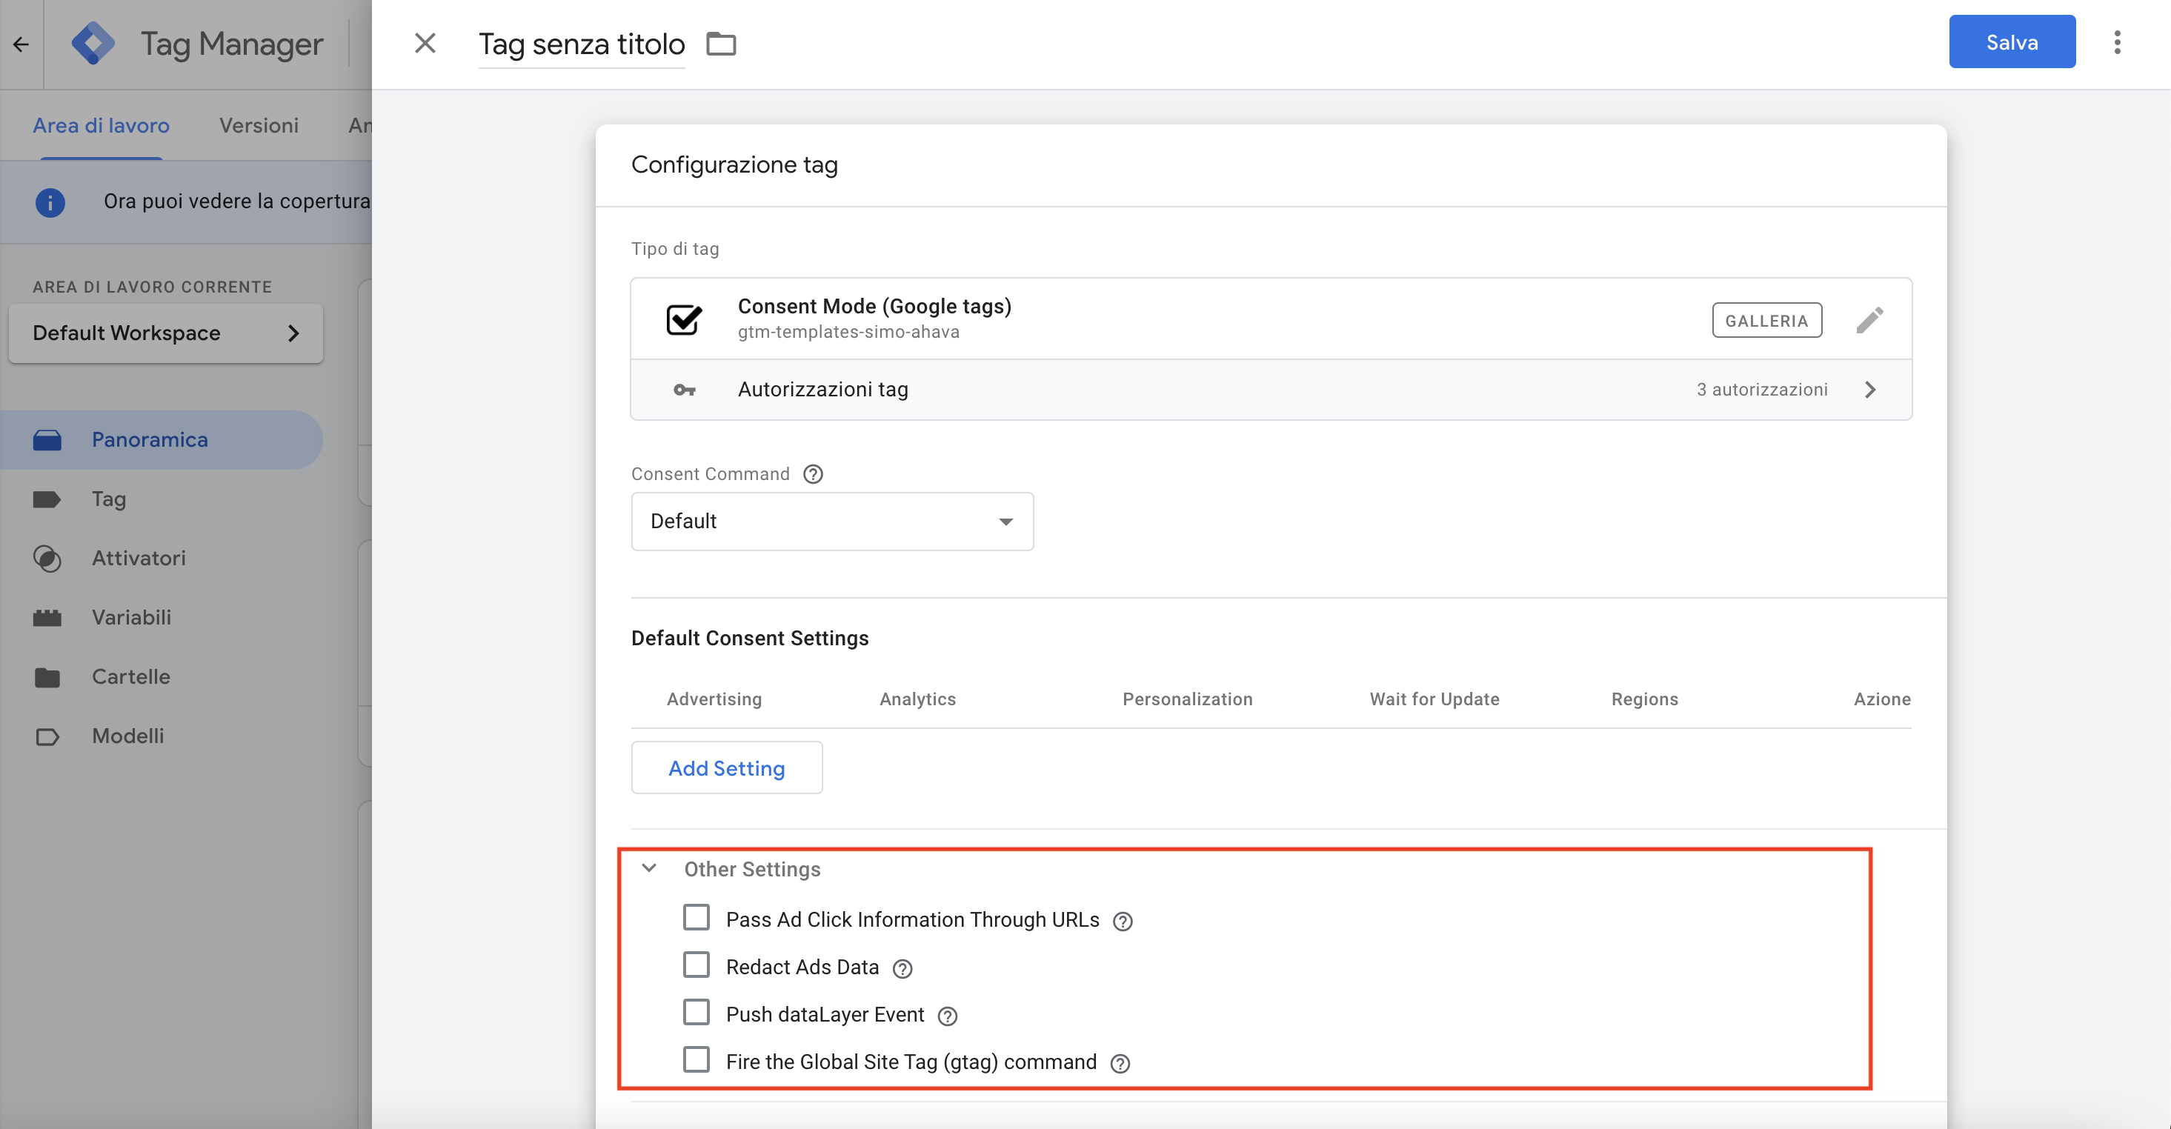Click 'gtm-templates-simo-ahava' text
2171x1129 pixels.
point(848,332)
